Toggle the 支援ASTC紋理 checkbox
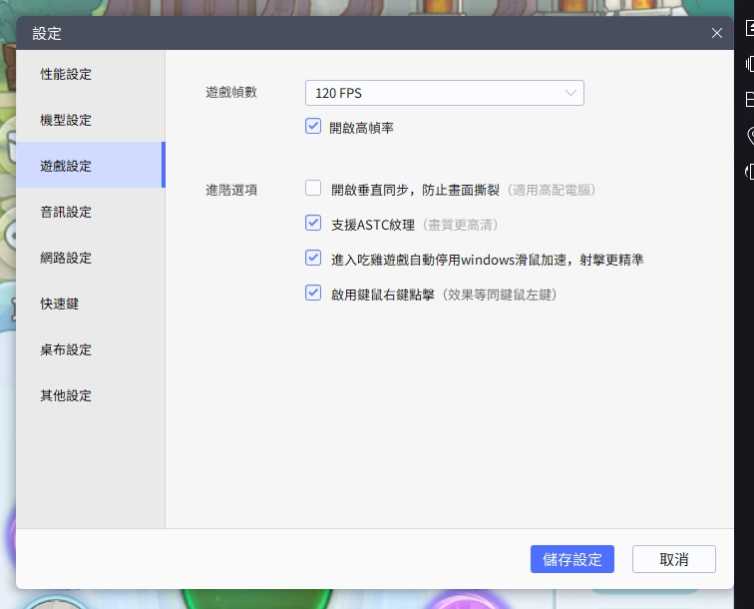Viewport: 754px width, 609px height. [x=313, y=223]
